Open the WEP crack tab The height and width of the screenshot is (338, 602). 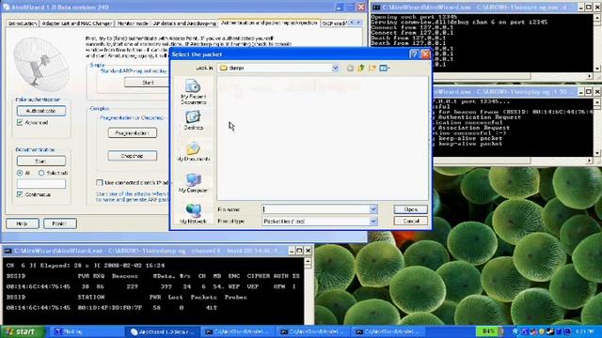[334, 23]
